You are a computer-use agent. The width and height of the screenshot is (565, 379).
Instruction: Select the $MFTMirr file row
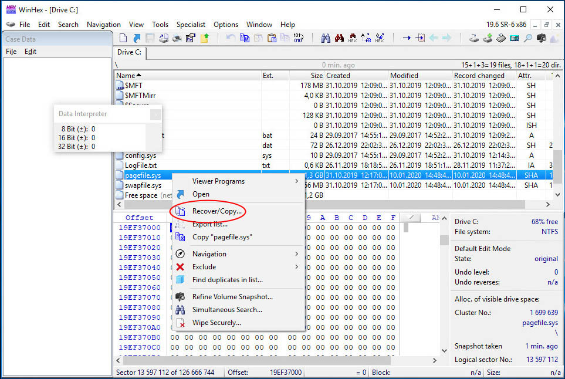(x=334, y=96)
